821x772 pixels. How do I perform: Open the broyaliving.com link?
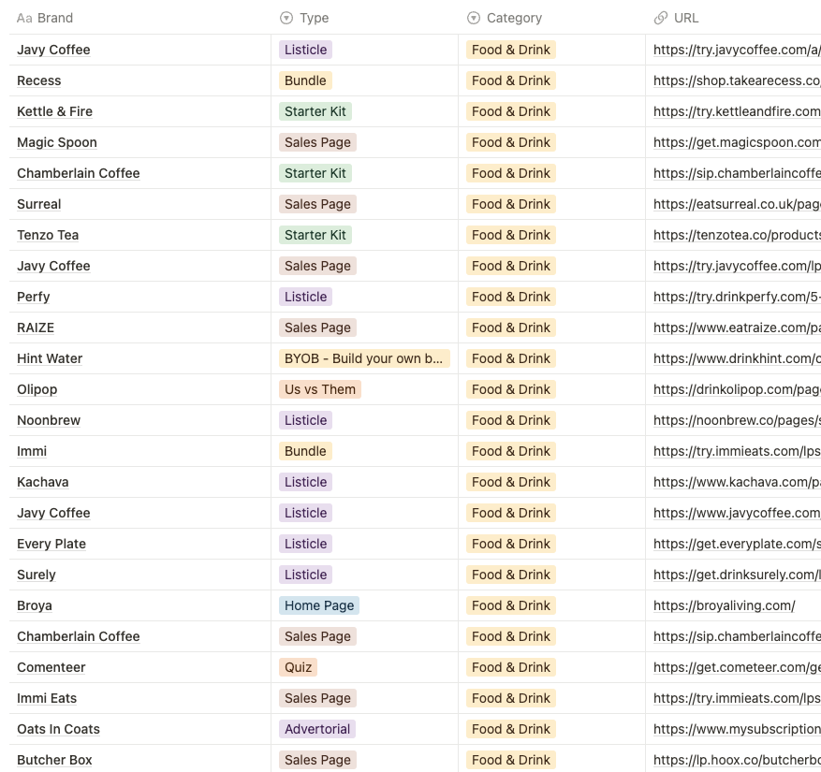tap(725, 605)
